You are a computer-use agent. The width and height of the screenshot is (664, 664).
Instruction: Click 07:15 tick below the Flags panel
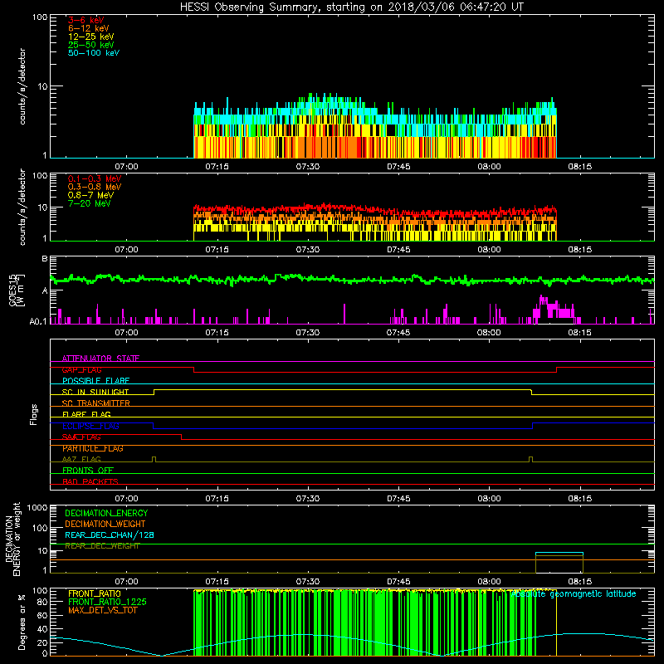click(x=217, y=499)
